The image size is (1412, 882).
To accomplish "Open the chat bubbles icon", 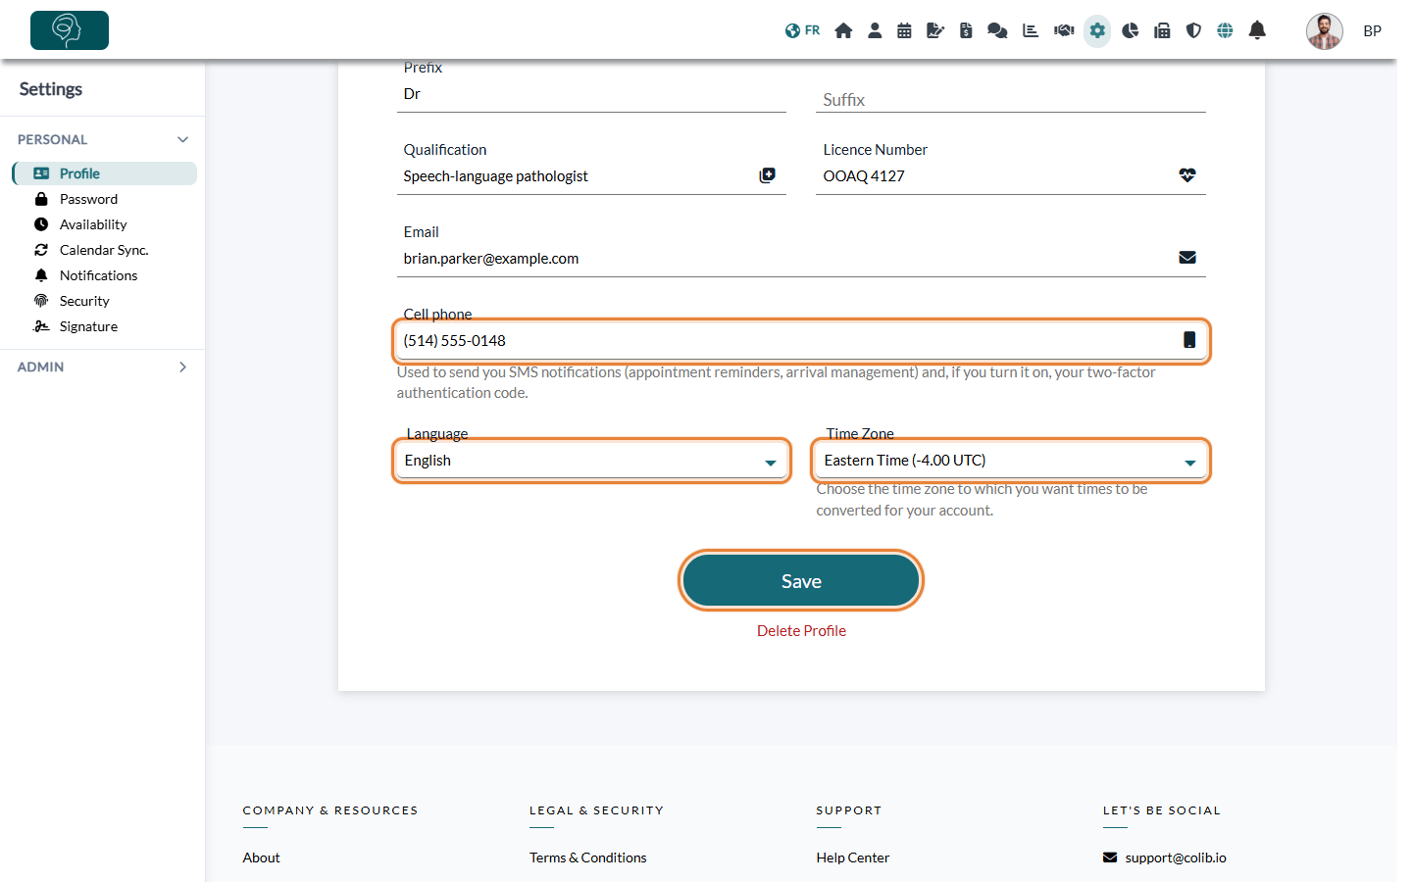I will click(x=997, y=30).
